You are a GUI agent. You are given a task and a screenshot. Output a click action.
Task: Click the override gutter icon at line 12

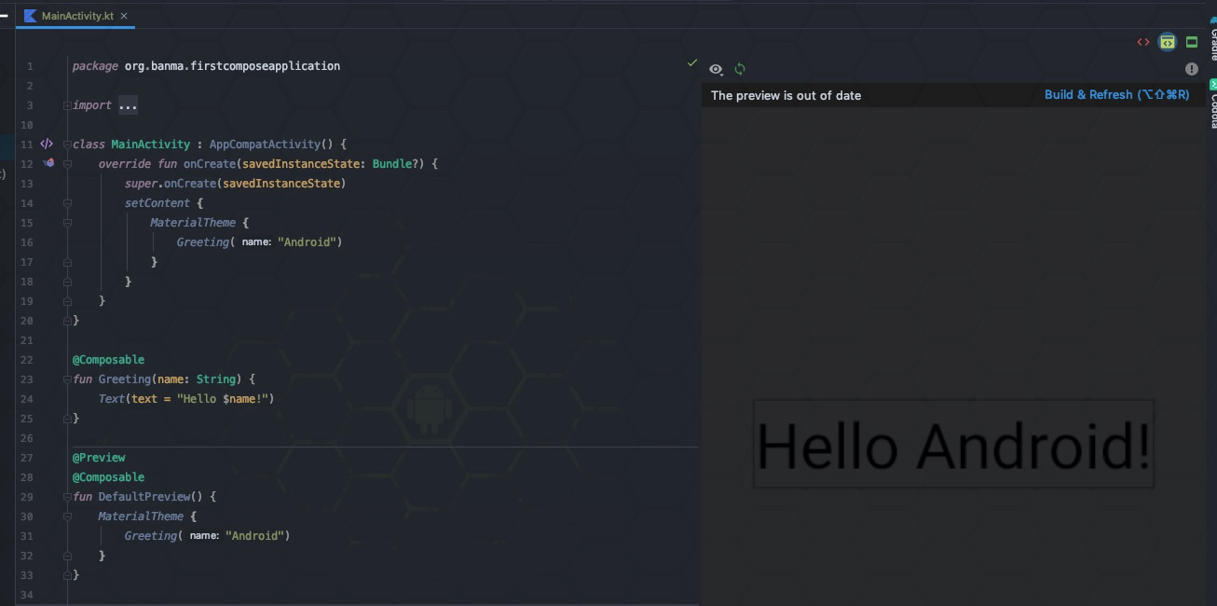point(48,163)
